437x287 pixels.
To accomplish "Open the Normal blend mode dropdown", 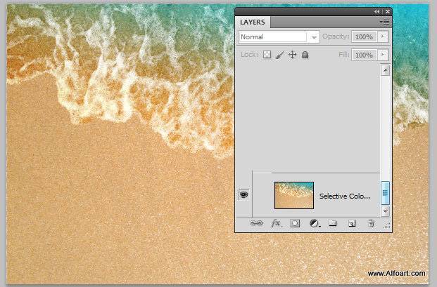I will pyautogui.click(x=279, y=36).
